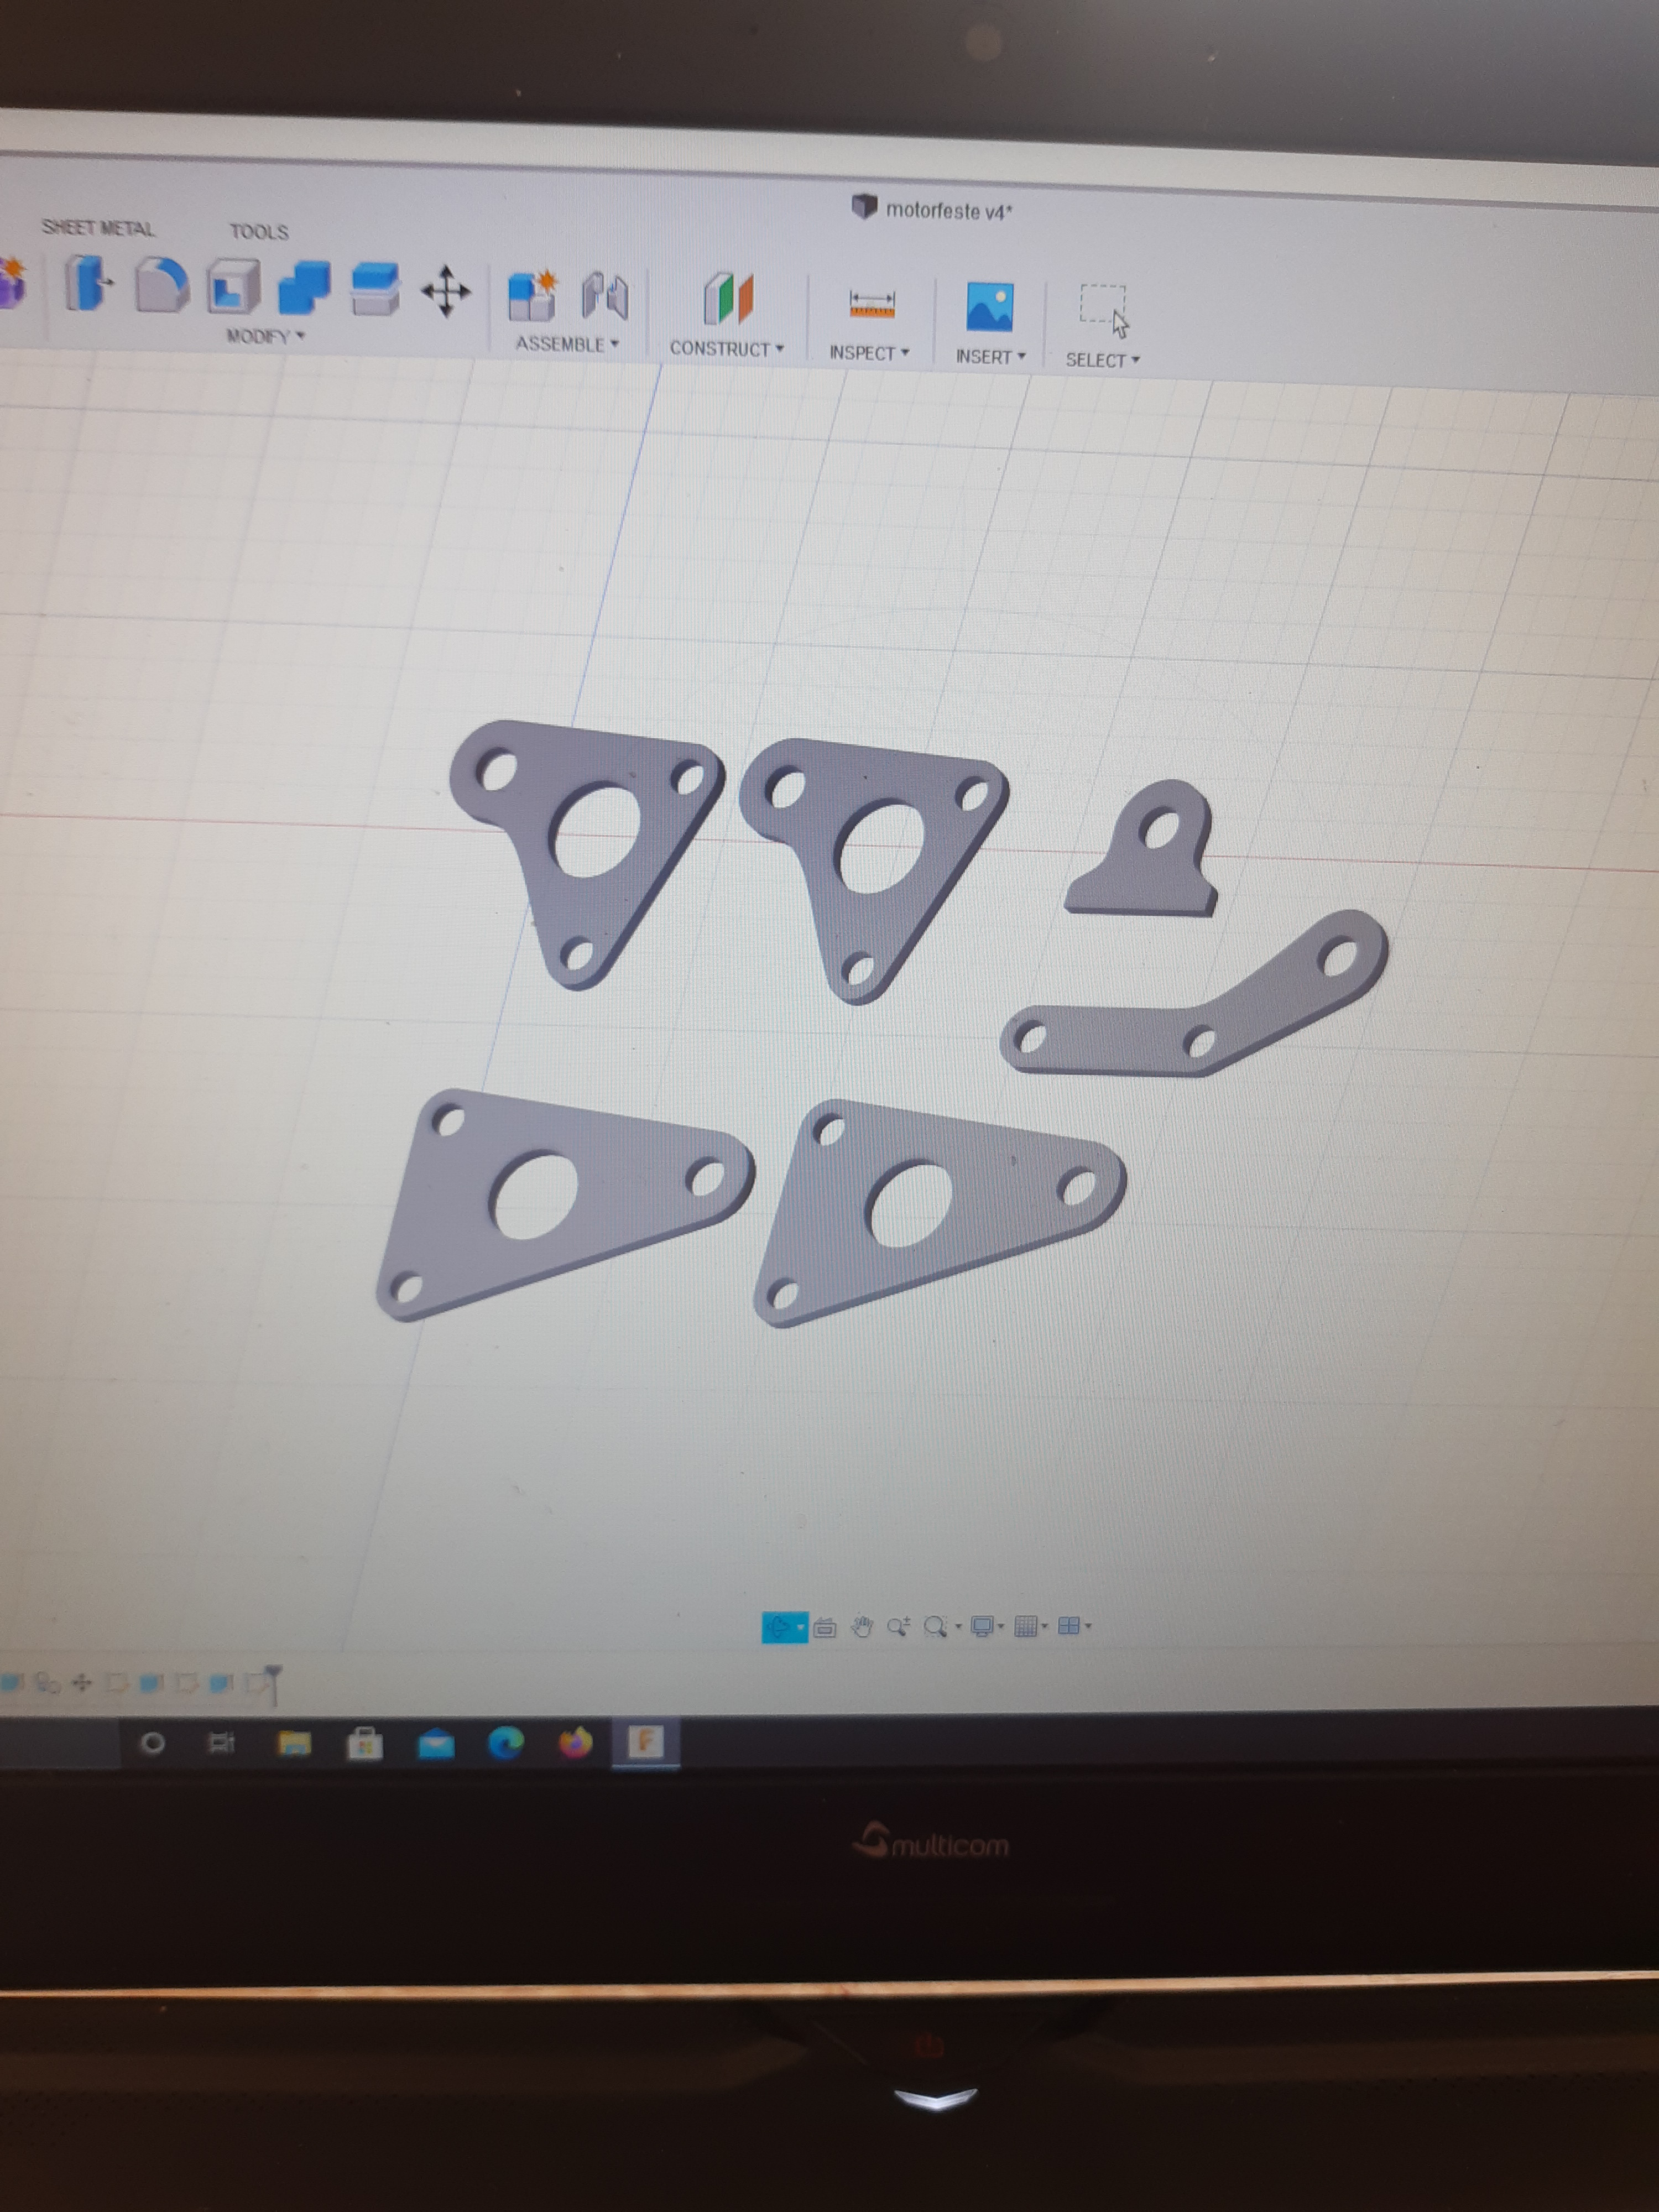This screenshot has width=1659, height=2212.
Task: Open Task View on the taskbar
Action: pyautogui.click(x=221, y=1743)
